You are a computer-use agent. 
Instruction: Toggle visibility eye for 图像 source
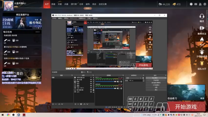pyautogui.click(x=91, y=82)
